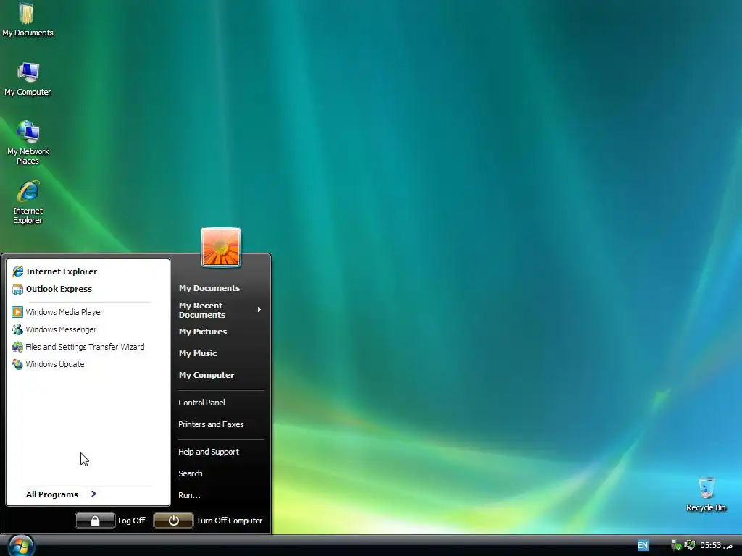Launch Files and Settings Transfer Wizard
Screen dimensions: 742x556
click(x=78, y=347)
